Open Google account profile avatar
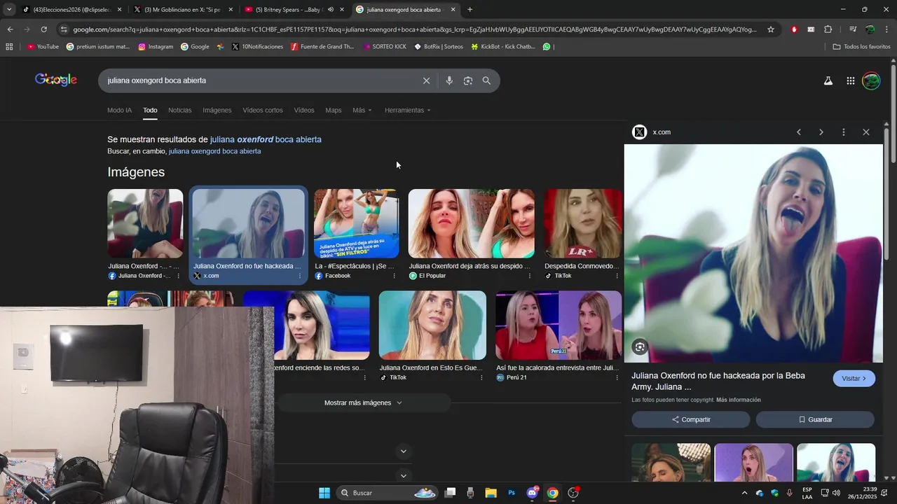The image size is (897, 504). [x=871, y=80]
